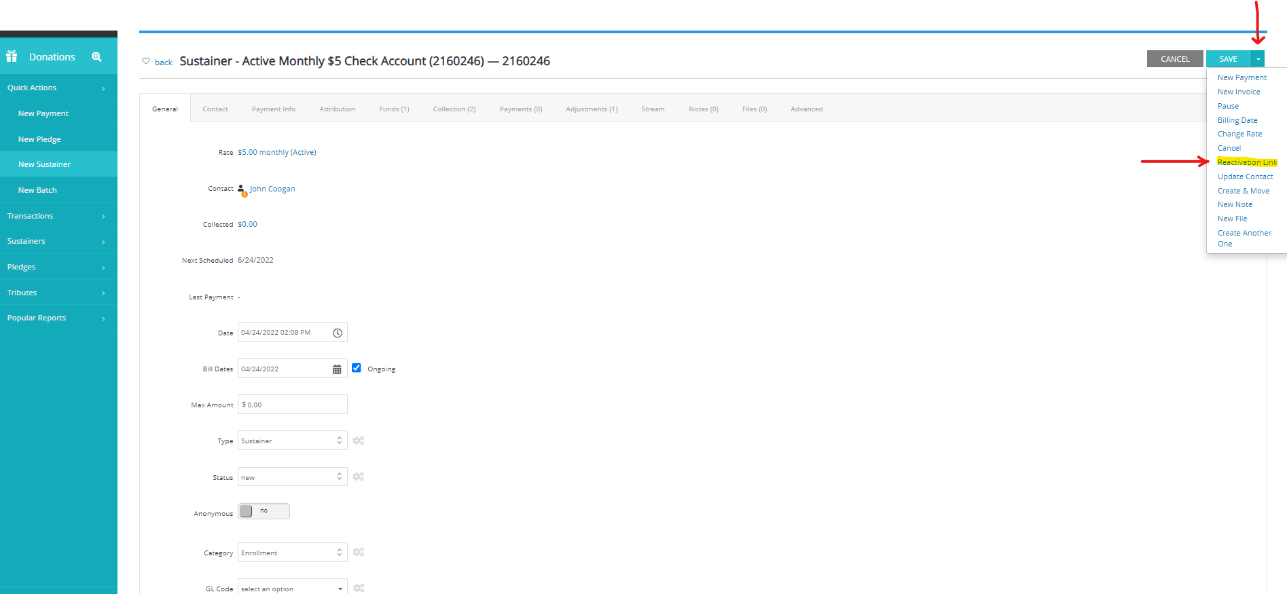Click the heart favorite icon beside back
The height and width of the screenshot is (594, 1287).
(146, 61)
